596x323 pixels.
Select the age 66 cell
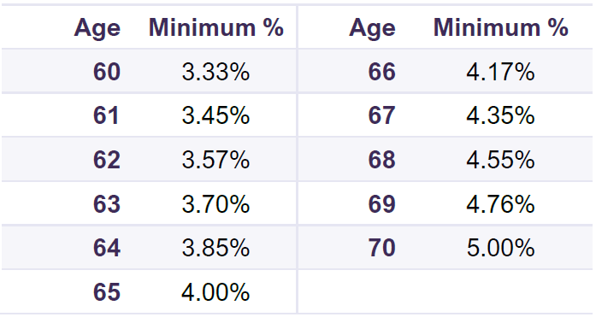click(382, 72)
